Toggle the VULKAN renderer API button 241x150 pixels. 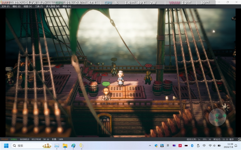click(5, 139)
